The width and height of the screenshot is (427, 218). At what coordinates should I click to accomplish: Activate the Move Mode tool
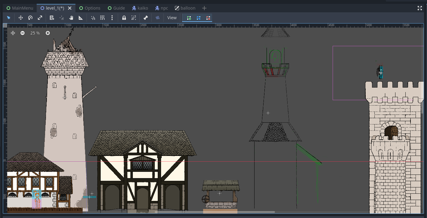tap(21, 18)
